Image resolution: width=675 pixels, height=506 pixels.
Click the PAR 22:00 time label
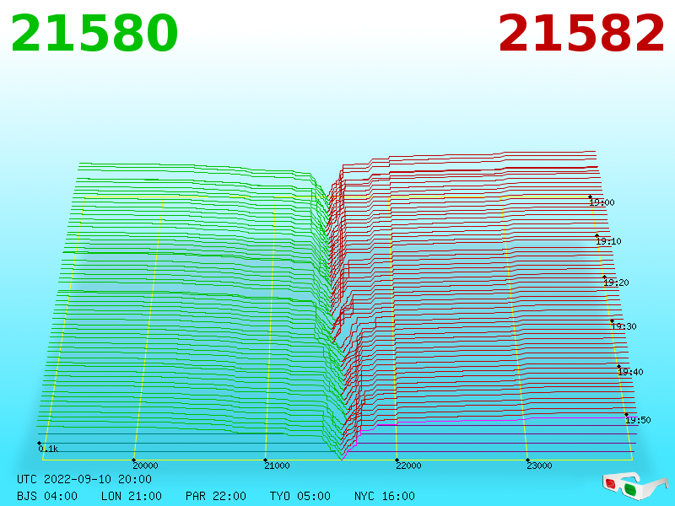click(x=216, y=496)
